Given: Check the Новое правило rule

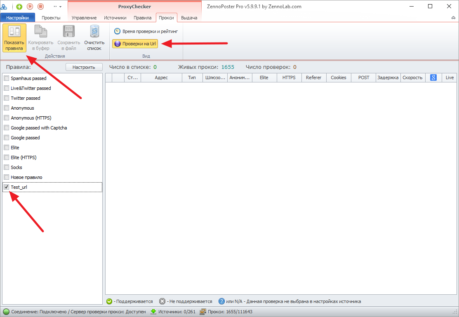Looking at the screenshot, I should click(7, 177).
